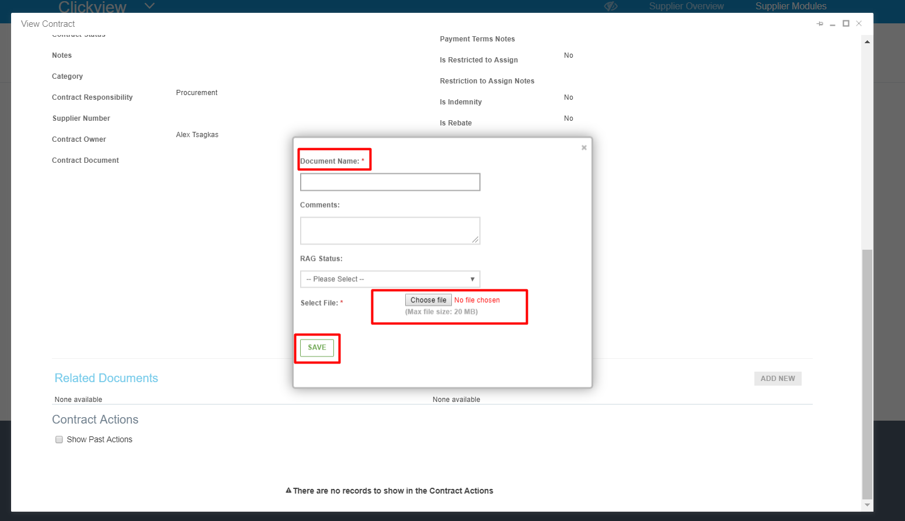Focus the Document Name text field
Screen dimensions: 905x521
point(390,183)
